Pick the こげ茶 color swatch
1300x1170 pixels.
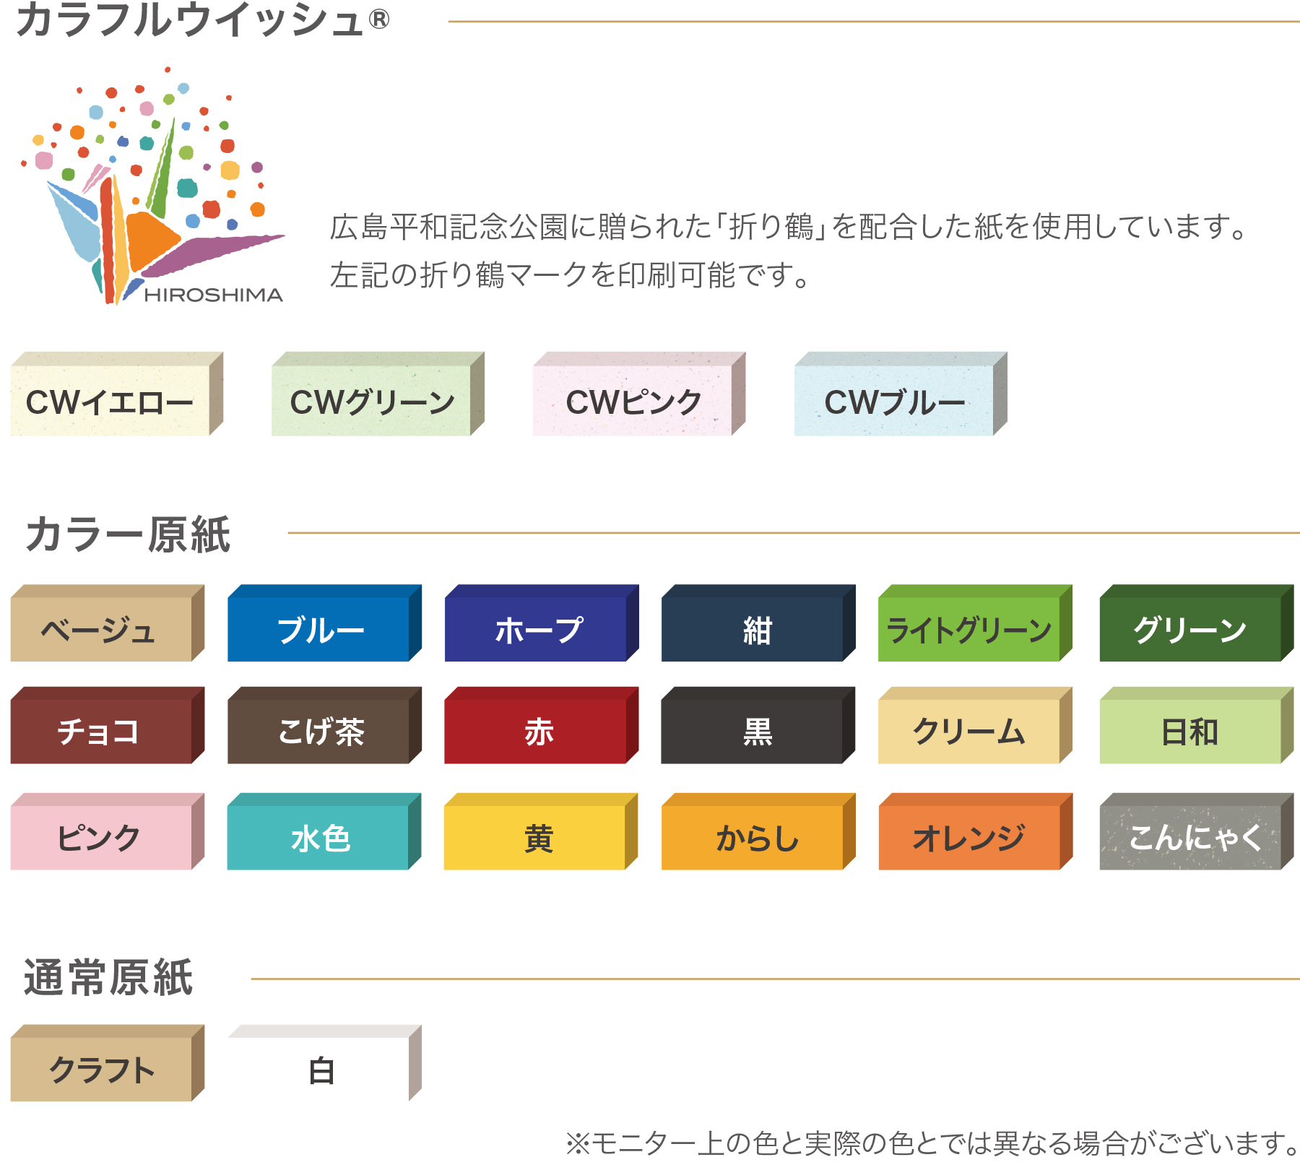tap(324, 725)
